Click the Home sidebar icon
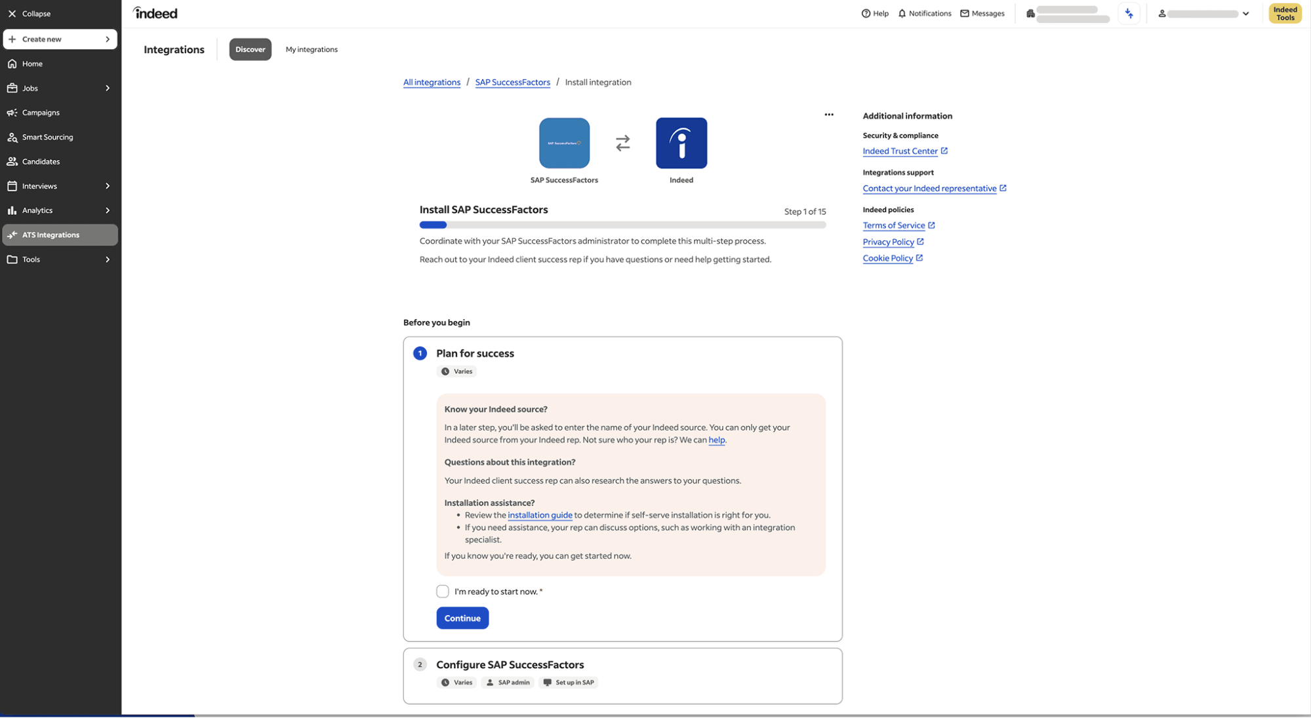The width and height of the screenshot is (1311, 718). pos(12,64)
